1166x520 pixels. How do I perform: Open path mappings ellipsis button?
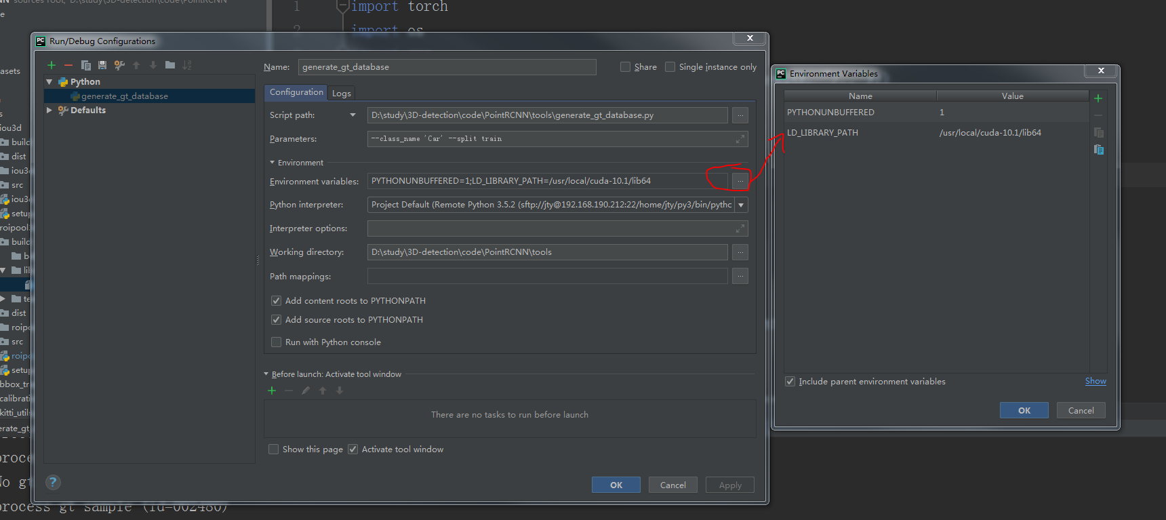740,276
